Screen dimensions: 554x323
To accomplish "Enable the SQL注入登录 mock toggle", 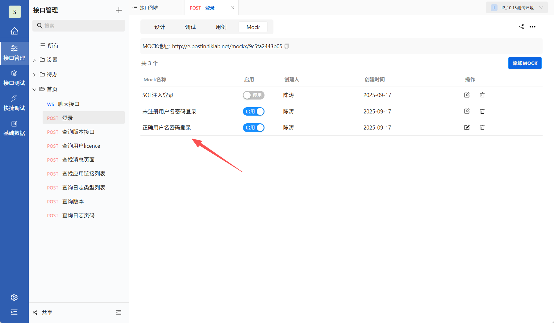I will click(x=253, y=95).
